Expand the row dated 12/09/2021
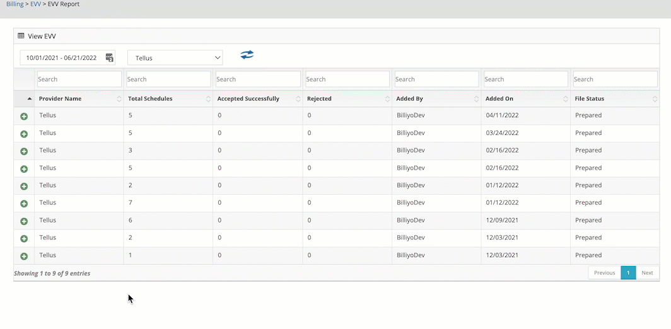Screen dimensions: 671x329 [24, 221]
